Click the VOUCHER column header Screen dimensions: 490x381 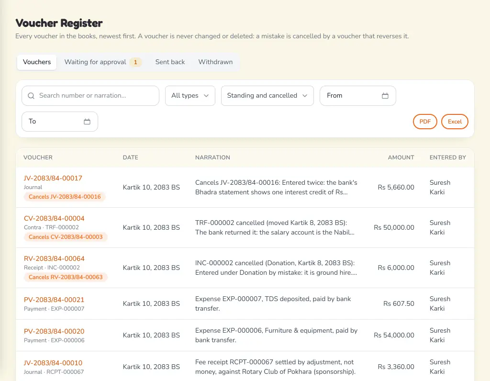pyautogui.click(x=38, y=157)
